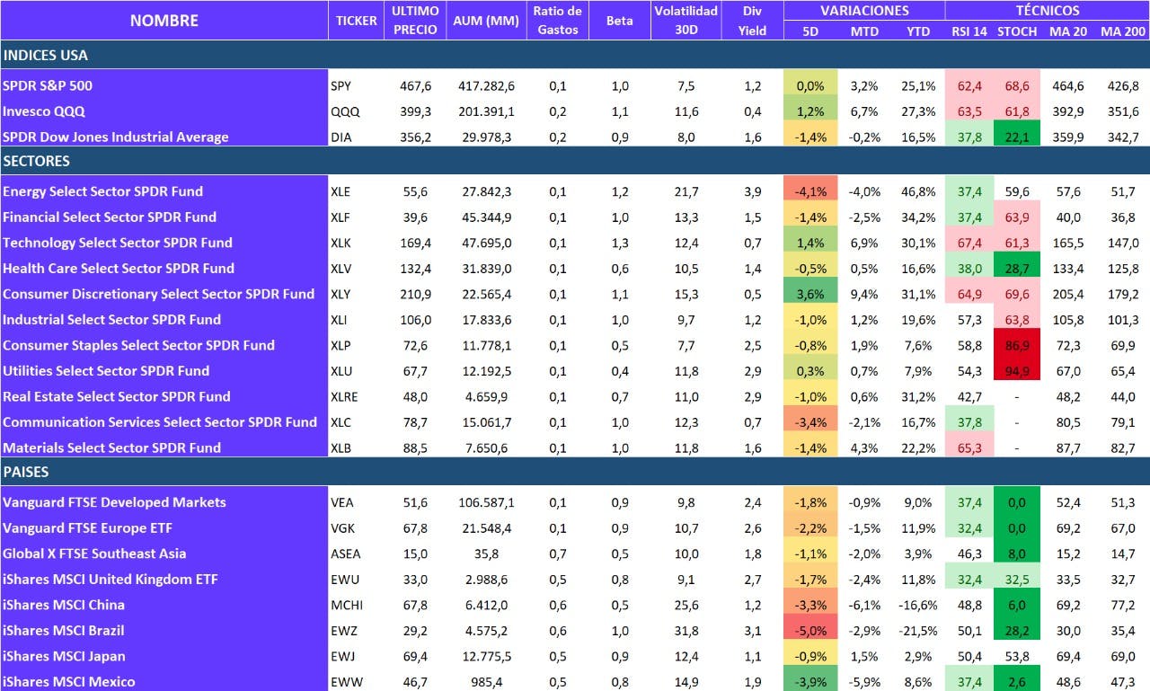Click the TÉCNICOS group header
This screenshot has width=1150, height=691.
[x=1048, y=11]
